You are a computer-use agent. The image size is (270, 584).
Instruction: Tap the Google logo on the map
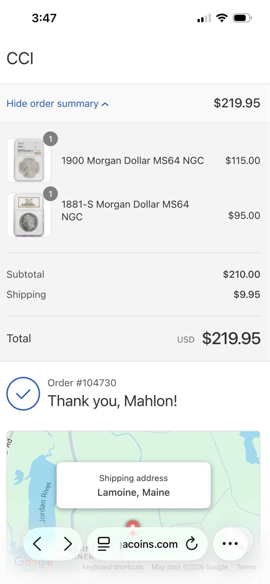point(33,562)
